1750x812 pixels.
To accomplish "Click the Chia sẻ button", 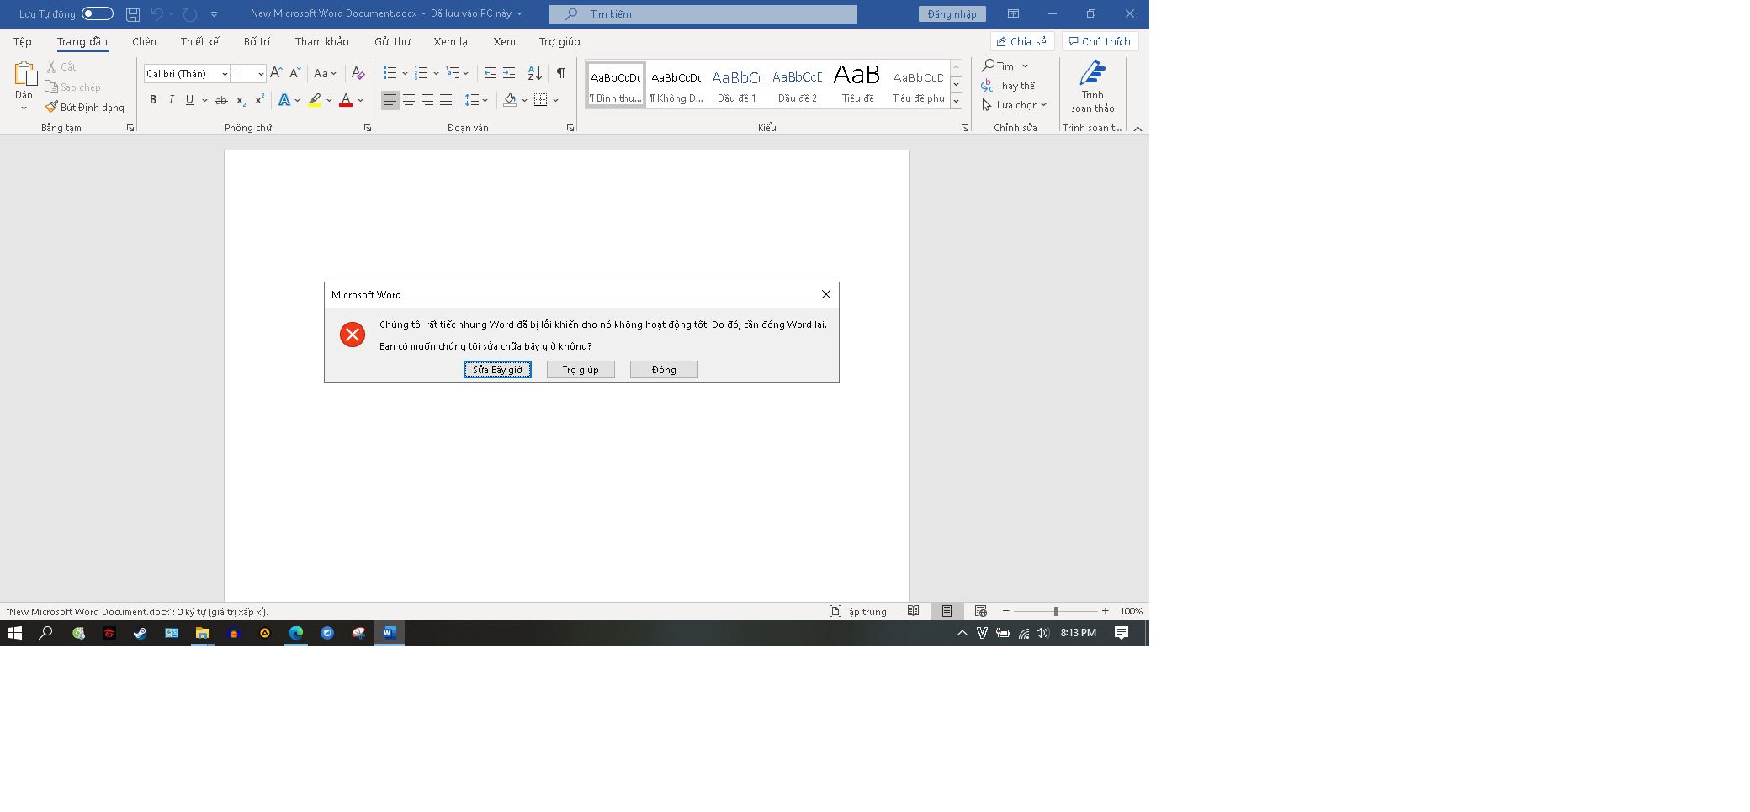I will (1022, 41).
